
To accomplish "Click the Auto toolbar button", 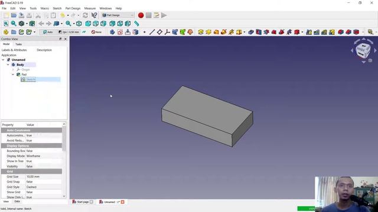I will (48, 32).
